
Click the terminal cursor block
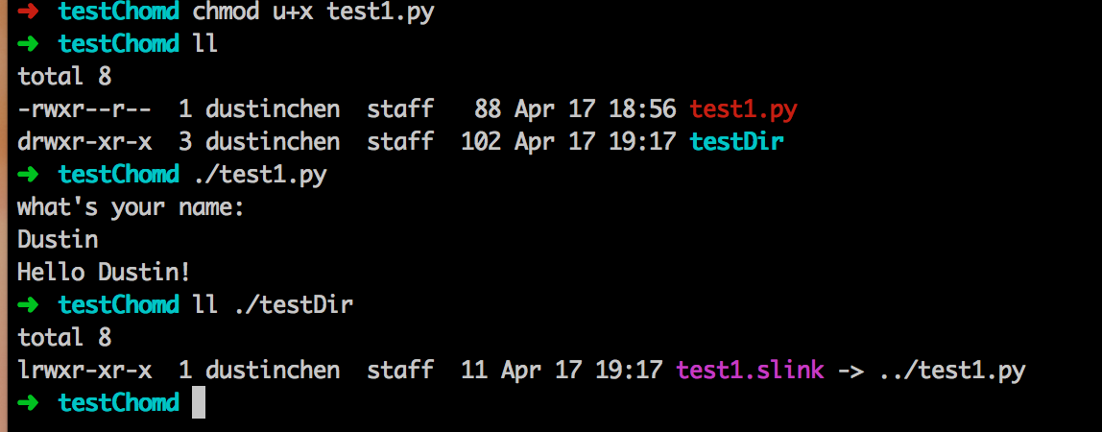click(x=198, y=403)
